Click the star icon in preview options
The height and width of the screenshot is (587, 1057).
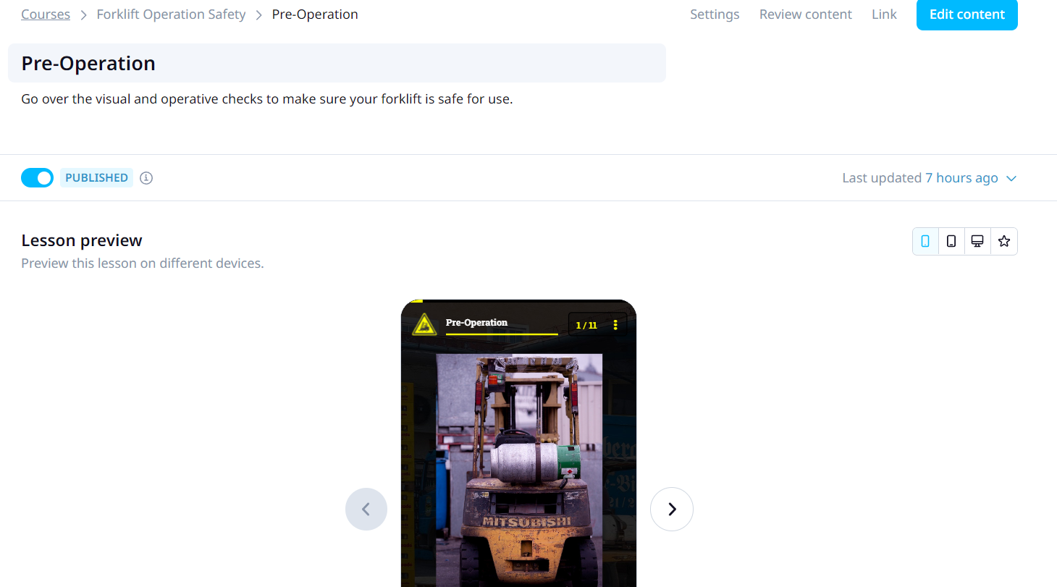[x=1003, y=242]
